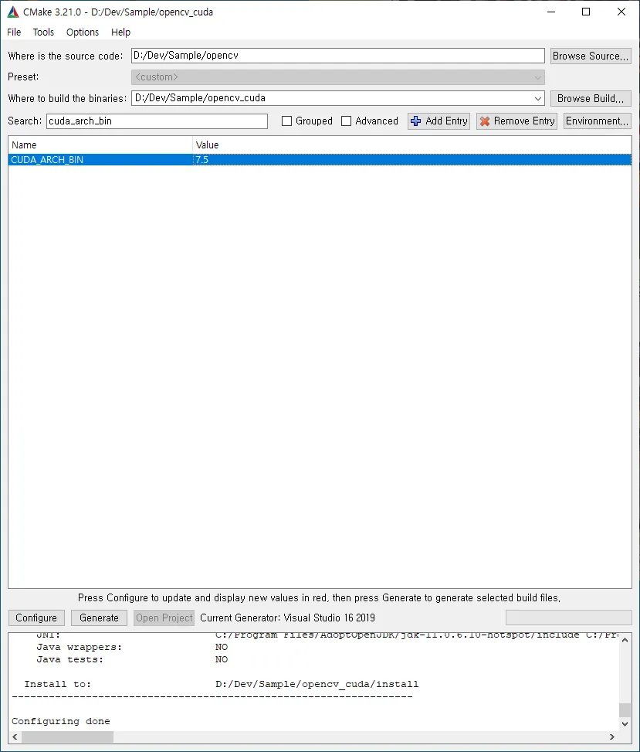Open the Options menu
The image size is (640, 752).
tap(83, 32)
